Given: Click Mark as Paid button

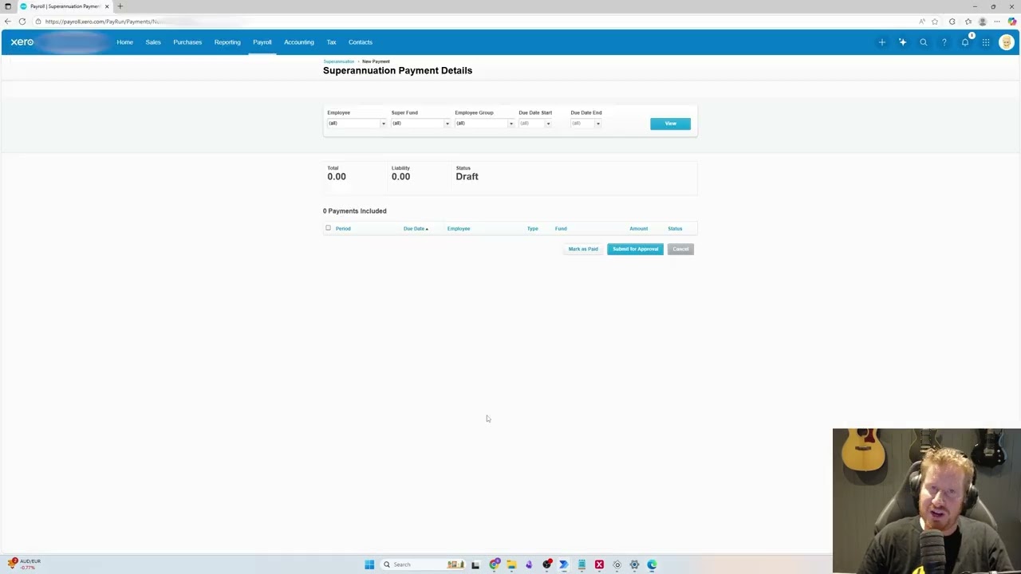Looking at the screenshot, I should (583, 249).
